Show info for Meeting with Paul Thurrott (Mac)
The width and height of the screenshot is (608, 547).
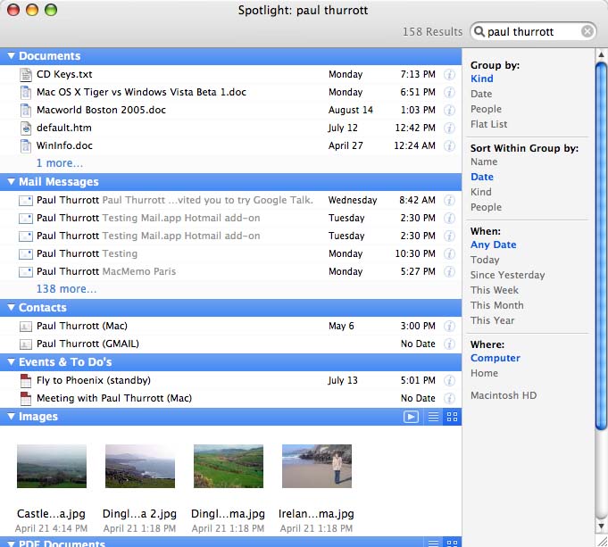coord(449,399)
